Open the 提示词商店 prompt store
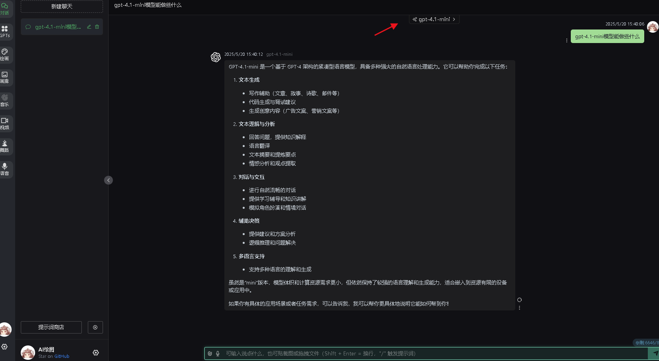 [51, 327]
